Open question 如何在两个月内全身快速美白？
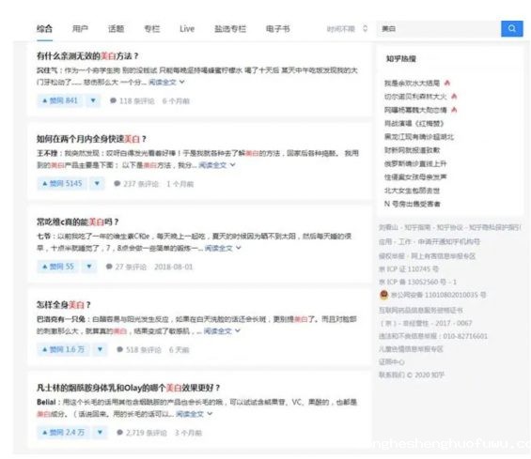The image size is (531, 459). (91, 139)
